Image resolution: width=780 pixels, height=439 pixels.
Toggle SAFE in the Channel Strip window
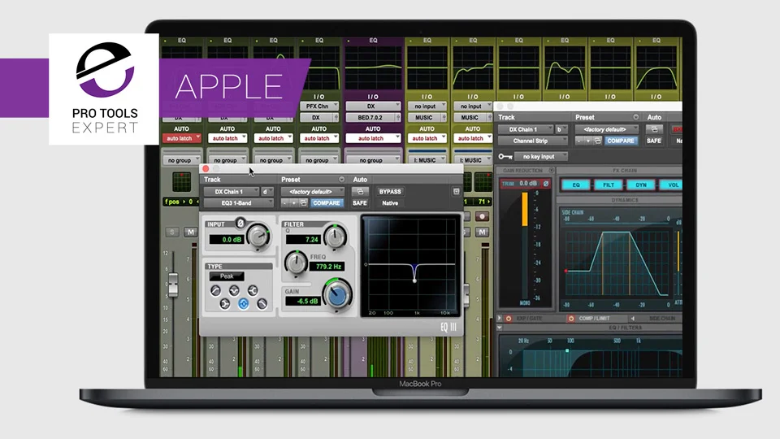653,141
